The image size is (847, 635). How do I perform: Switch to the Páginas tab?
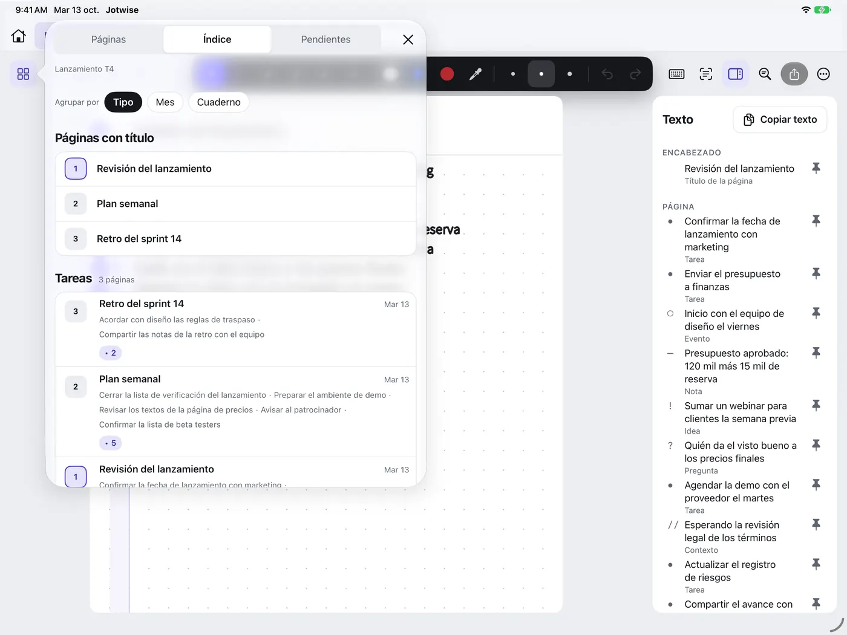(108, 39)
